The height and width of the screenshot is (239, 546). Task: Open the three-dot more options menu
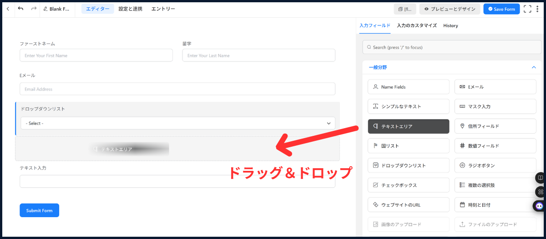point(538,9)
